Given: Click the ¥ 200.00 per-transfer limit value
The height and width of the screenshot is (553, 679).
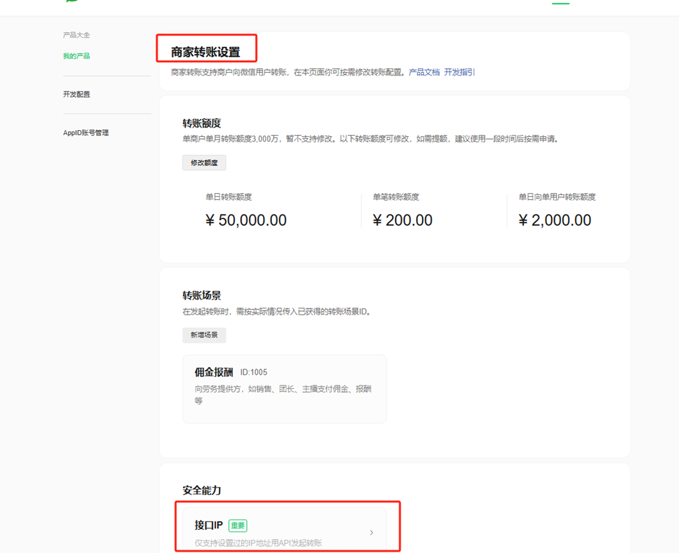Looking at the screenshot, I should click(403, 220).
